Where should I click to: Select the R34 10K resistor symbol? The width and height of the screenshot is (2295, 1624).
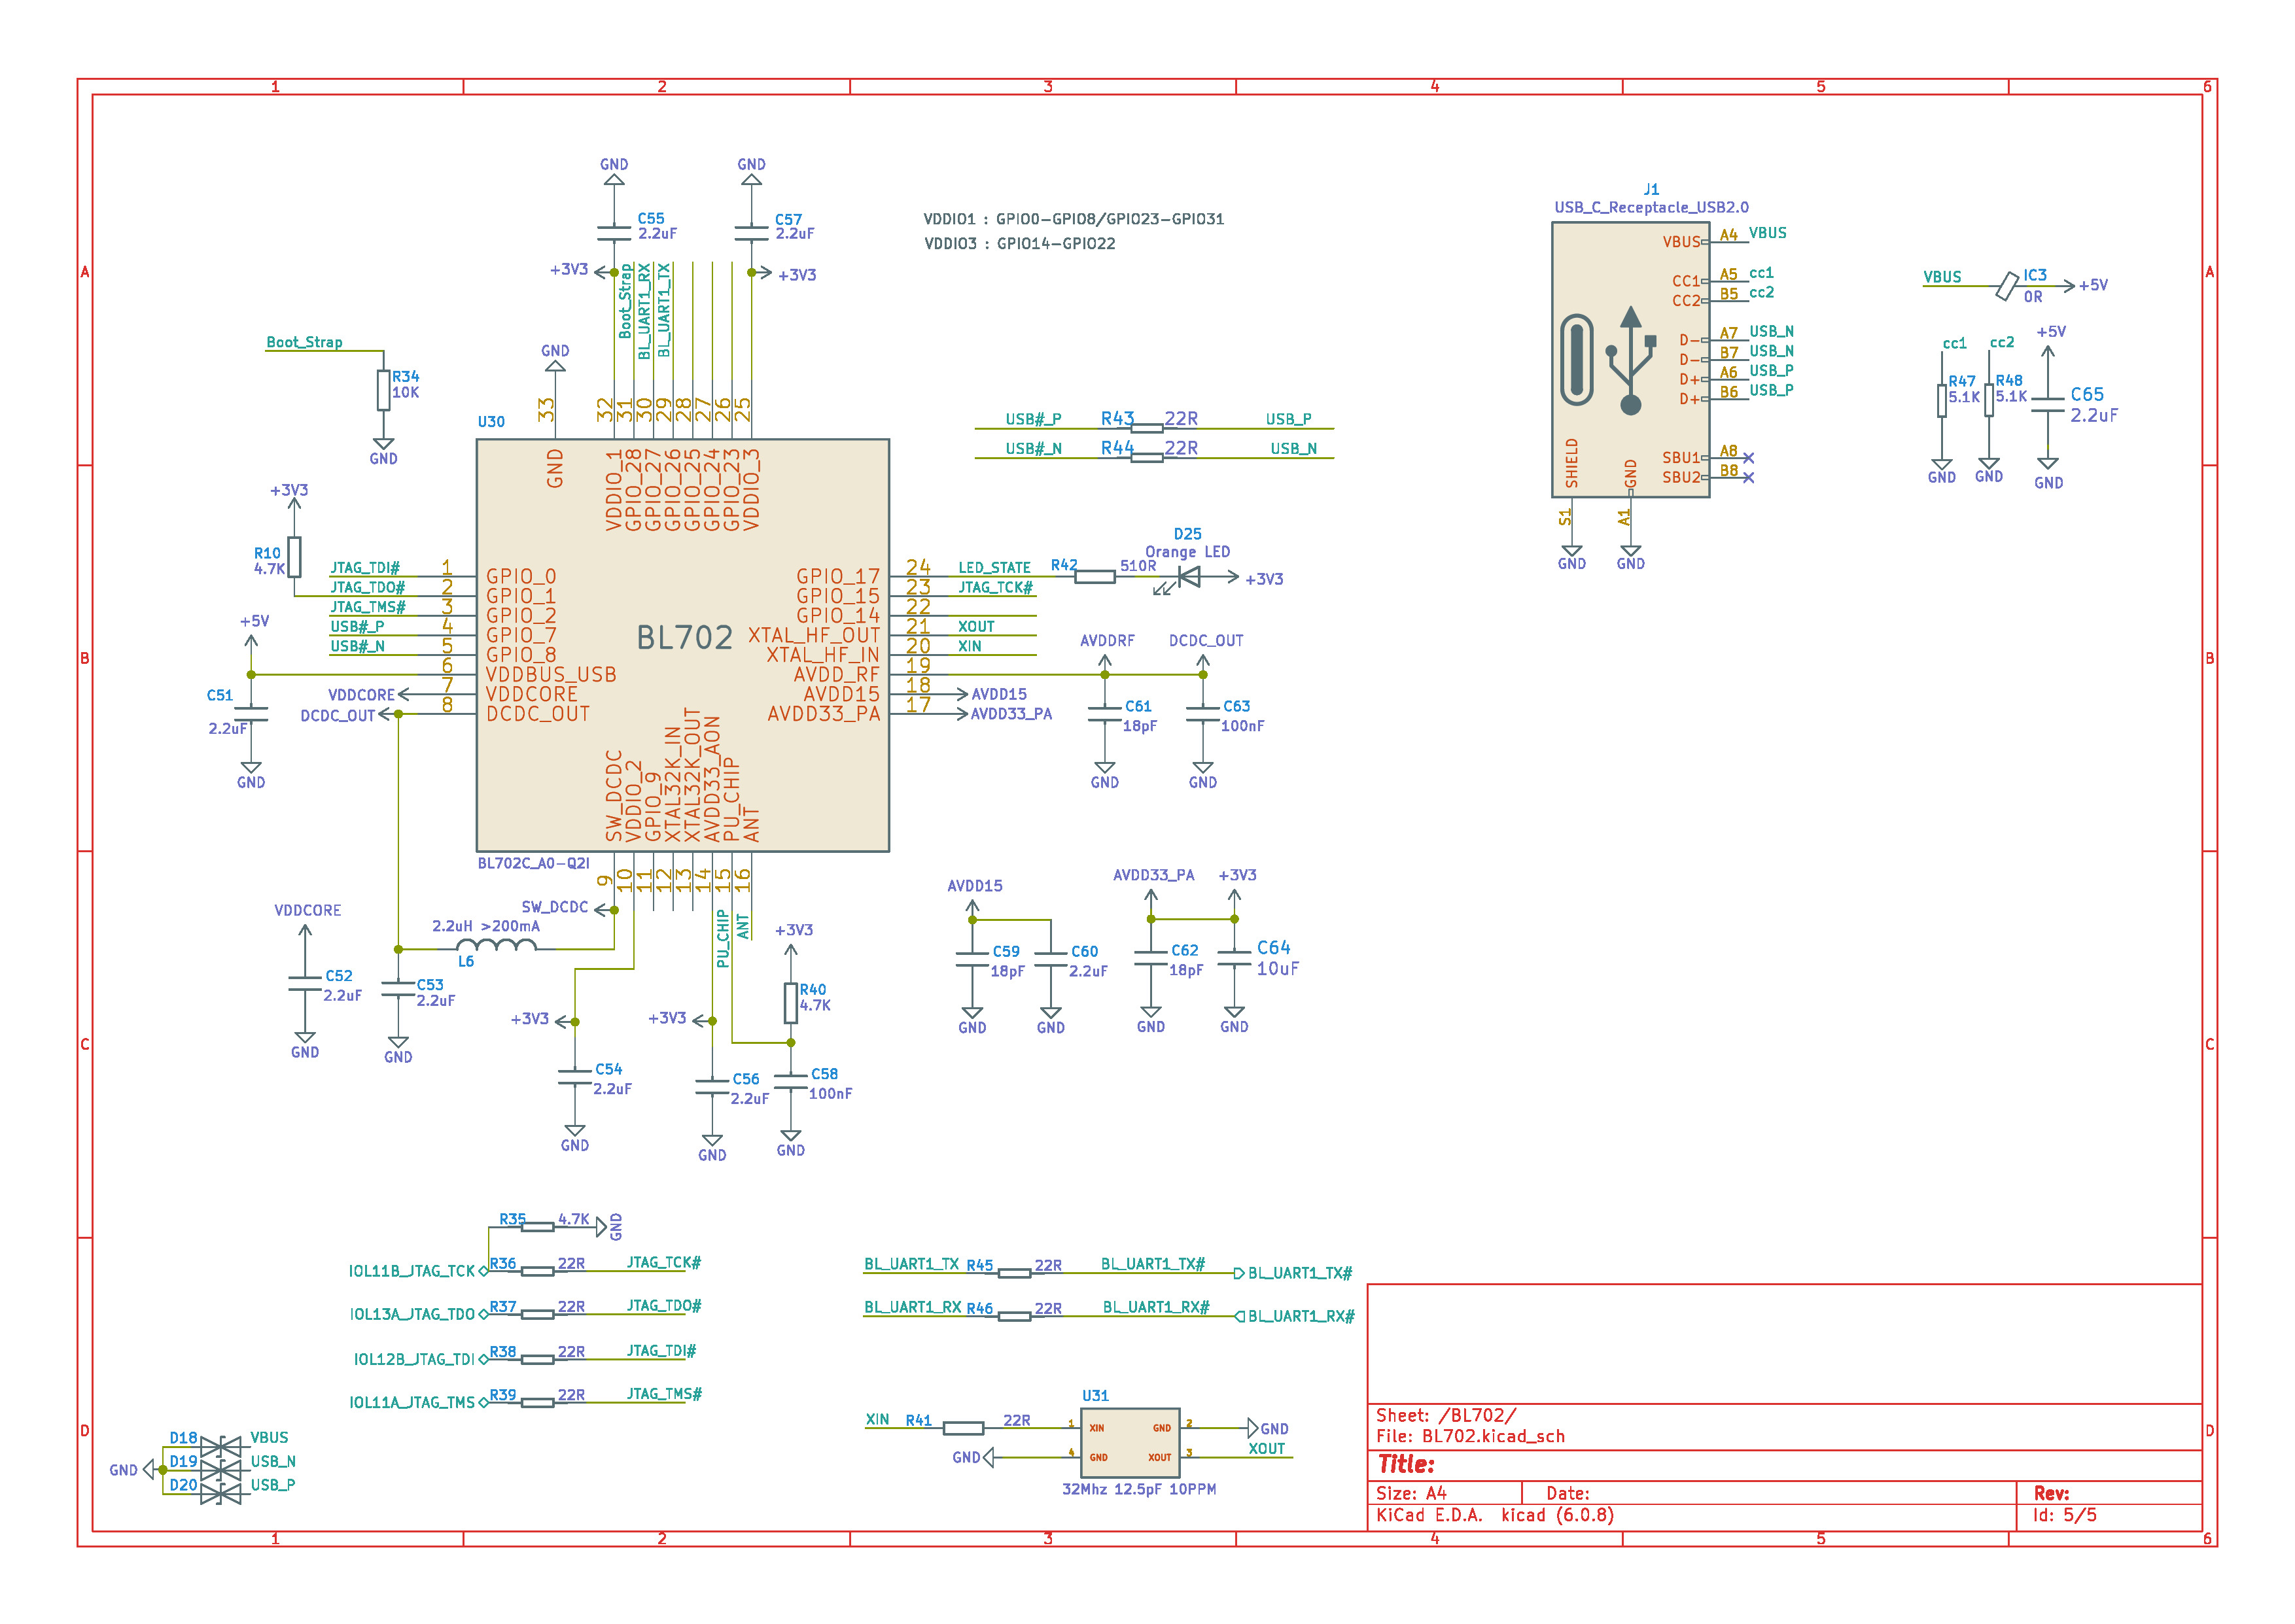pos(383,390)
